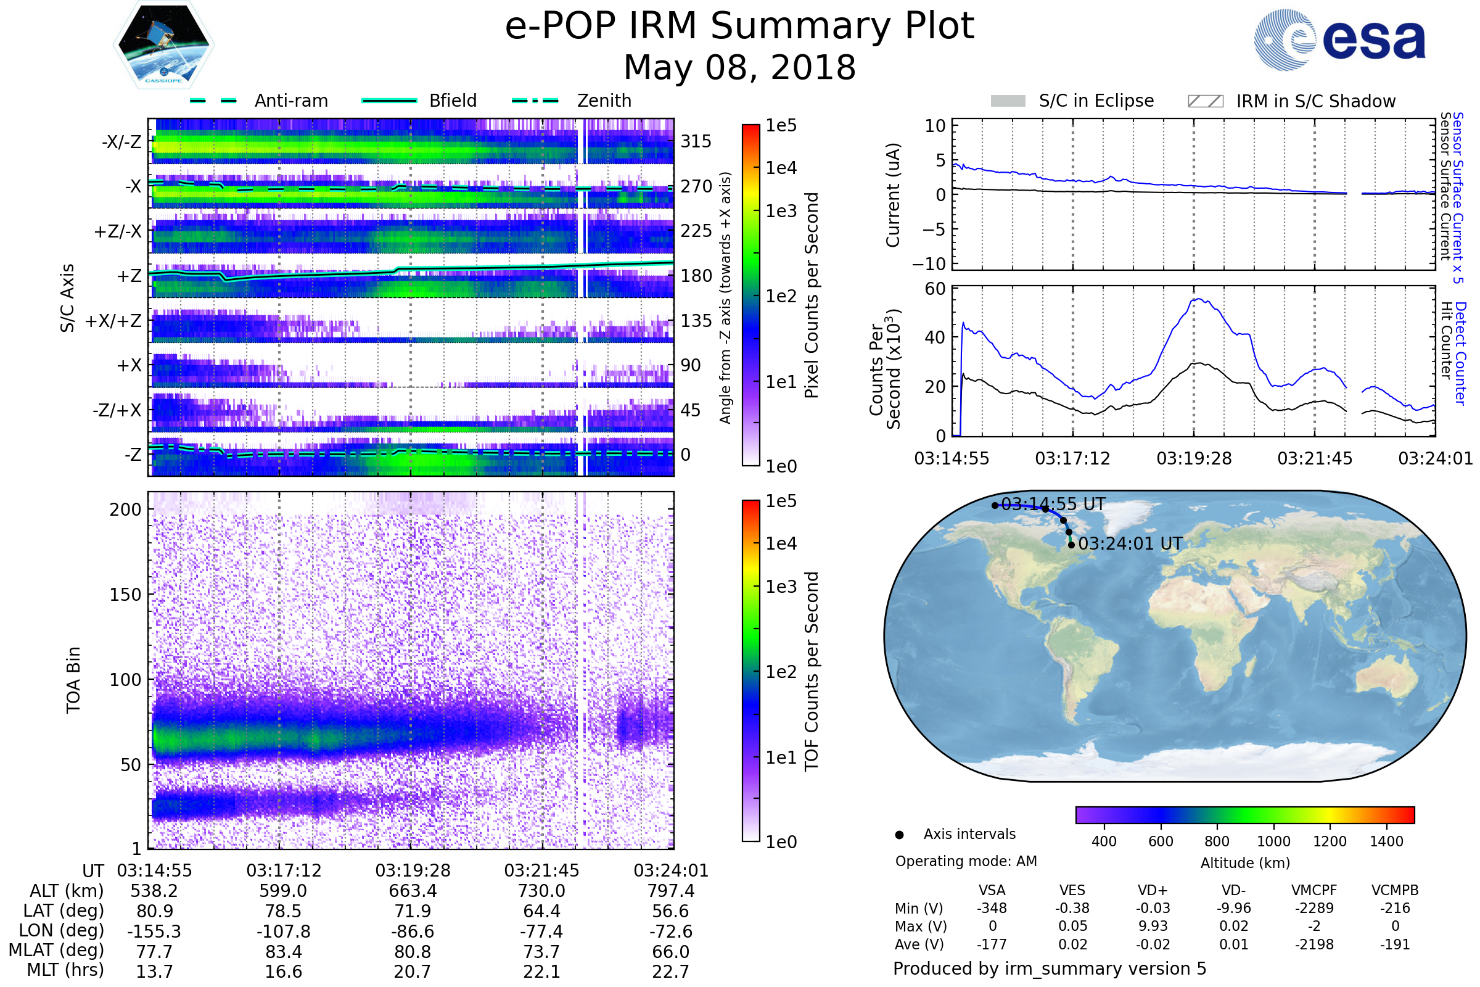
Task: Click the IRM in S/C Shadow hatched patch
Action: [1205, 101]
